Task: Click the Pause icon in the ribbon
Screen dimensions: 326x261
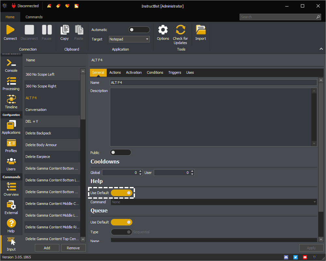Action: [47, 30]
